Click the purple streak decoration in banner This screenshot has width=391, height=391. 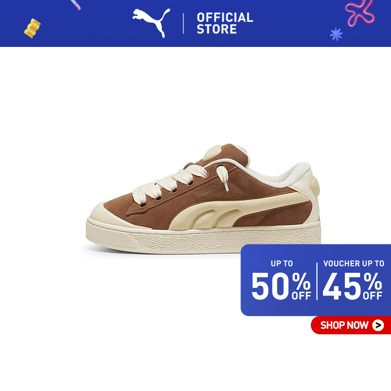(76, 5)
